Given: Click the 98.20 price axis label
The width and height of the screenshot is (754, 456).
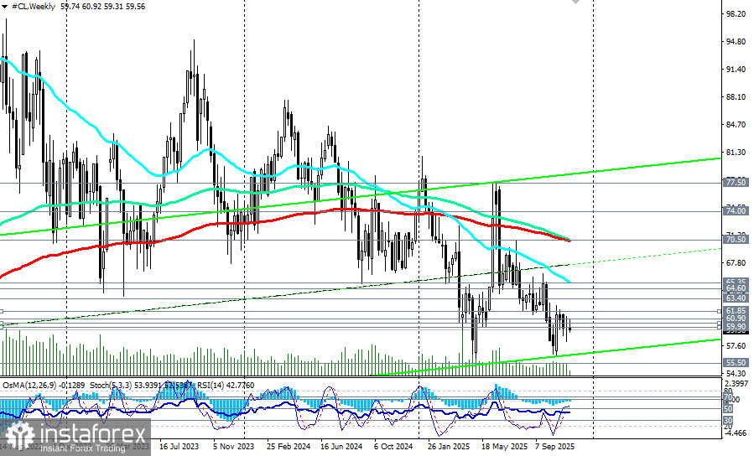Looking at the screenshot, I should point(736,14).
